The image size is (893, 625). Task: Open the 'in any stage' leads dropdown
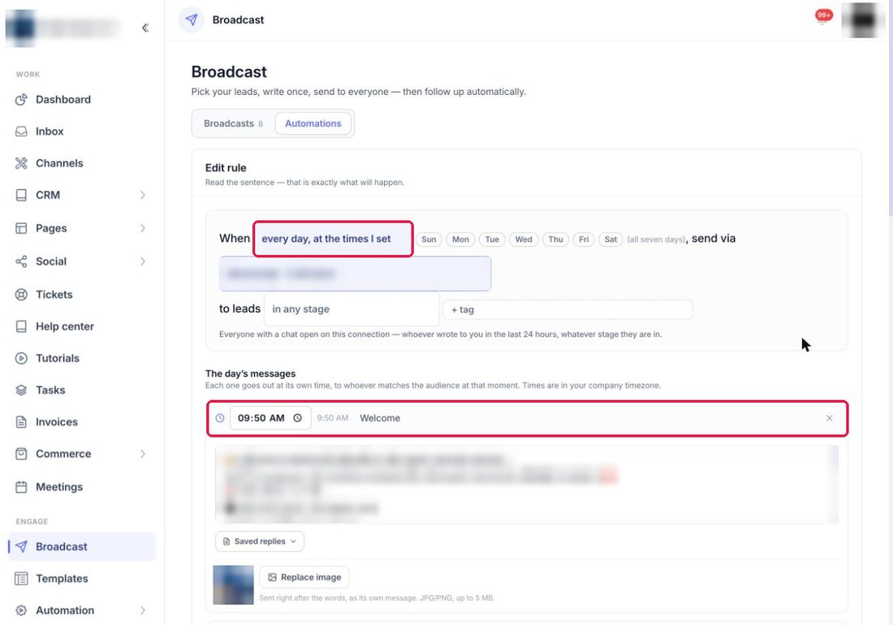[x=352, y=309]
